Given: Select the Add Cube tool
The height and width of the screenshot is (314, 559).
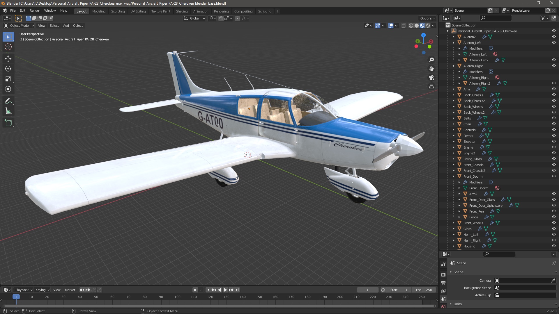Looking at the screenshot, I should pos(8,123).
